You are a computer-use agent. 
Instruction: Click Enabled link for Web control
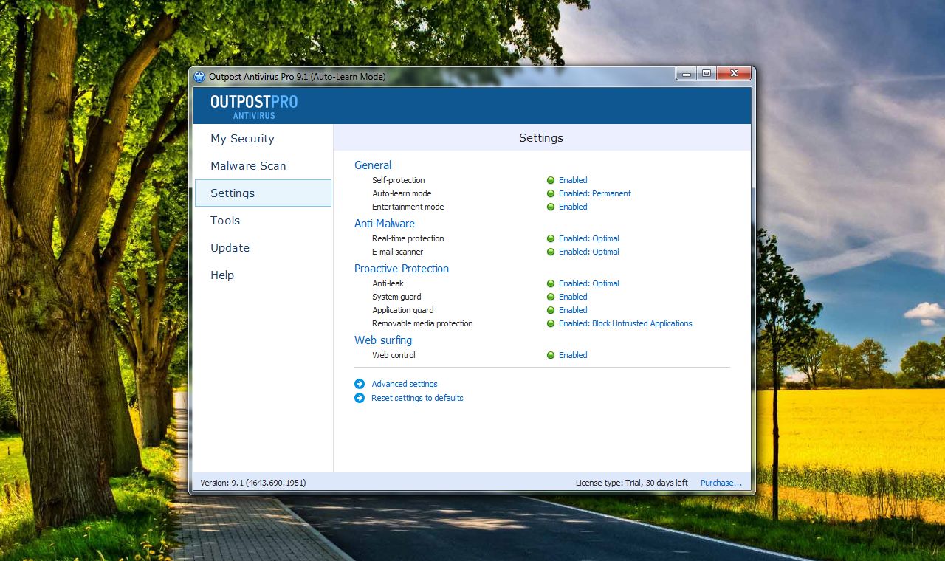point(573,355)
